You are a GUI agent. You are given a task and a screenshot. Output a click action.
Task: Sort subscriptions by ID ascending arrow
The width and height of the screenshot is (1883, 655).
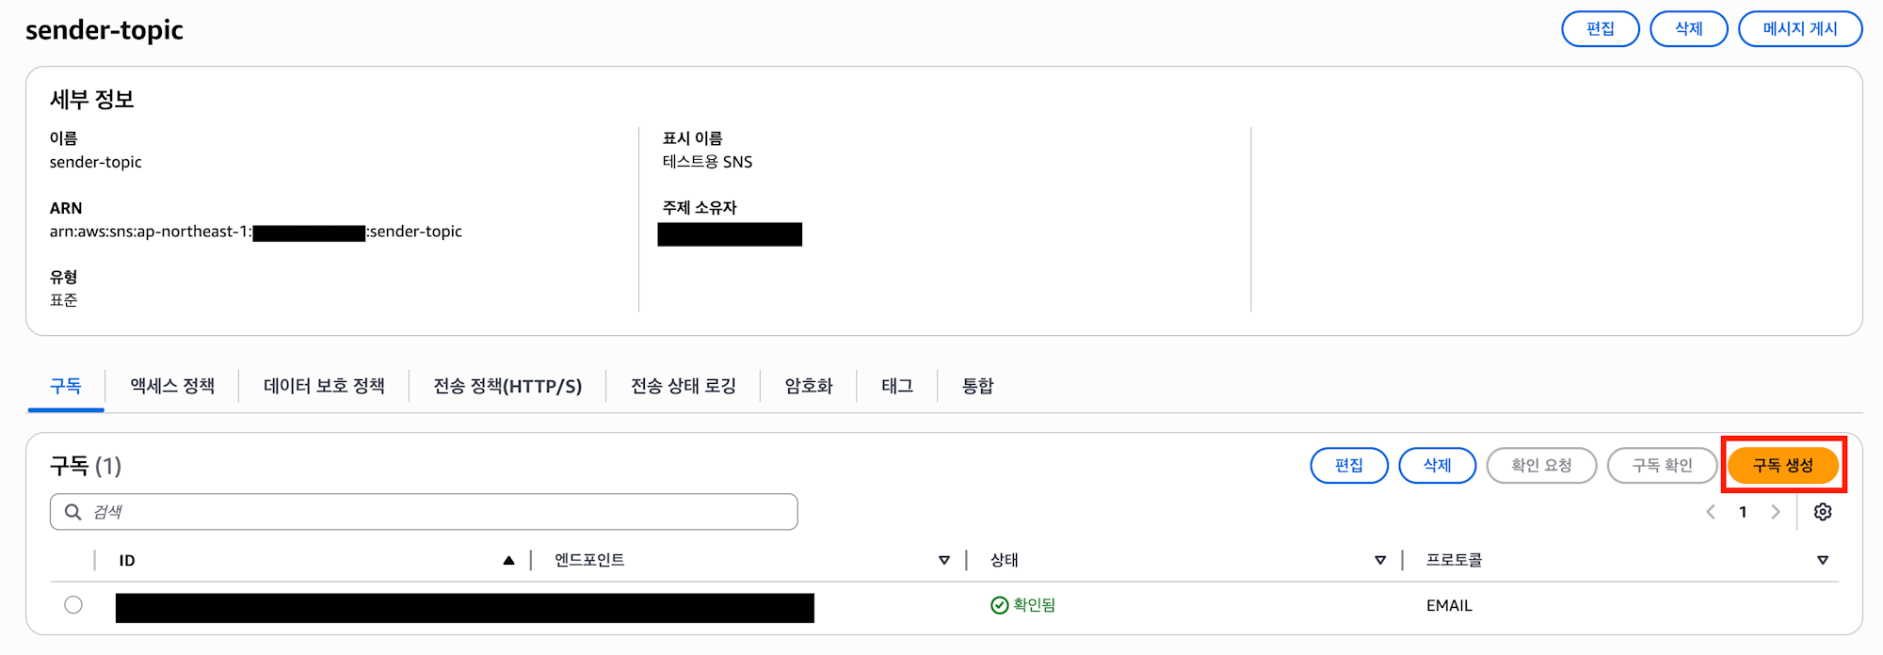508,560
